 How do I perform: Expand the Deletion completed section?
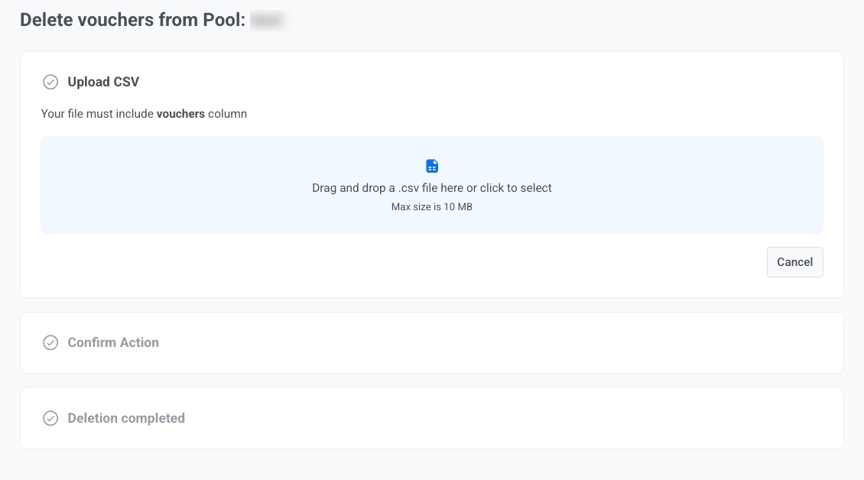(126, 418)
